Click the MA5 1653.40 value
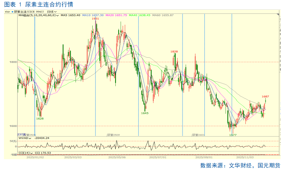 70,15
